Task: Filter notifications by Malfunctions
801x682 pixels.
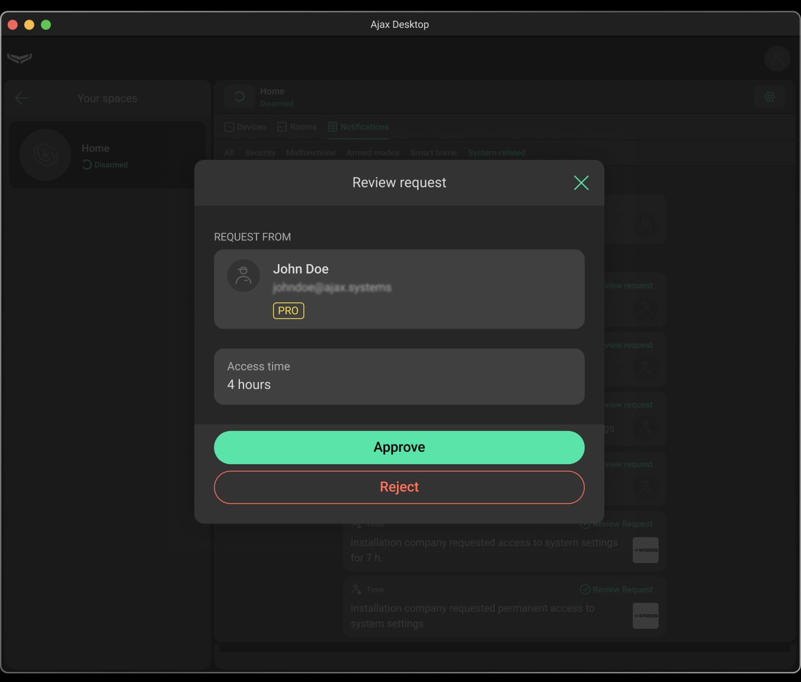Action: [x=310, y=153]
